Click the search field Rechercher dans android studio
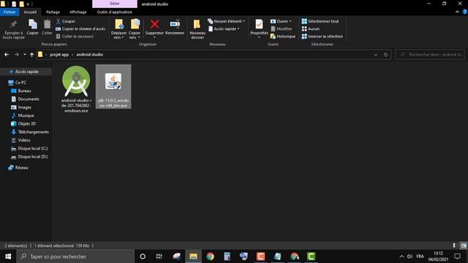468x263 pixels. click(x=430, y=55)
